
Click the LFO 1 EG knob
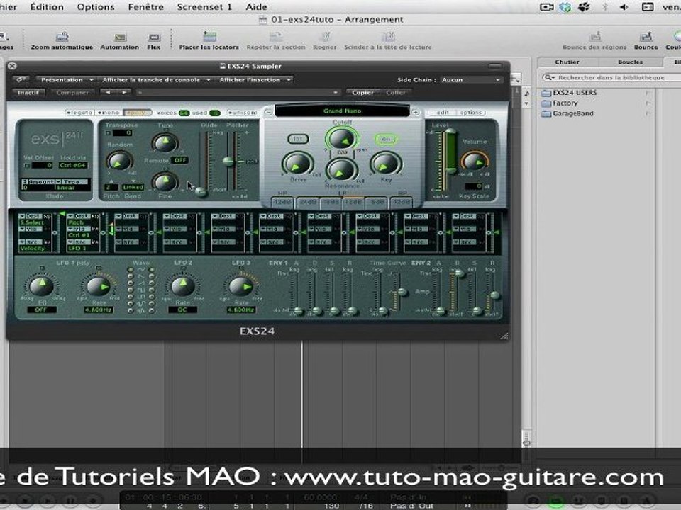[x=42, y=285]
